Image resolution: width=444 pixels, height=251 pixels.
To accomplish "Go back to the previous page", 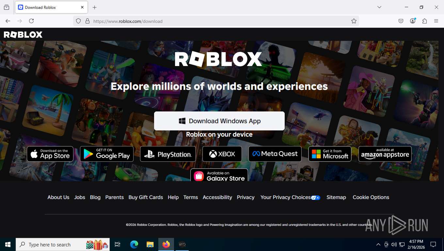I will 8,21.
